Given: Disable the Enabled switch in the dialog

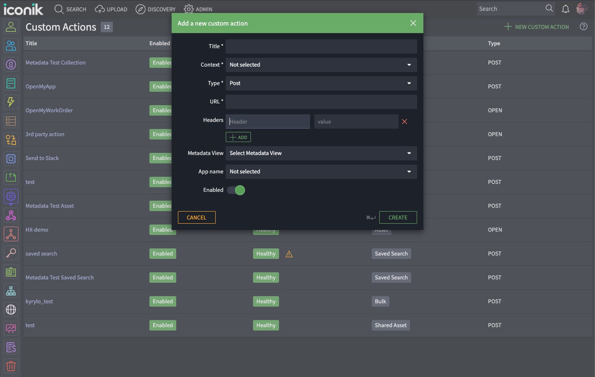Looking at the screenshot, I should point(236,190).
